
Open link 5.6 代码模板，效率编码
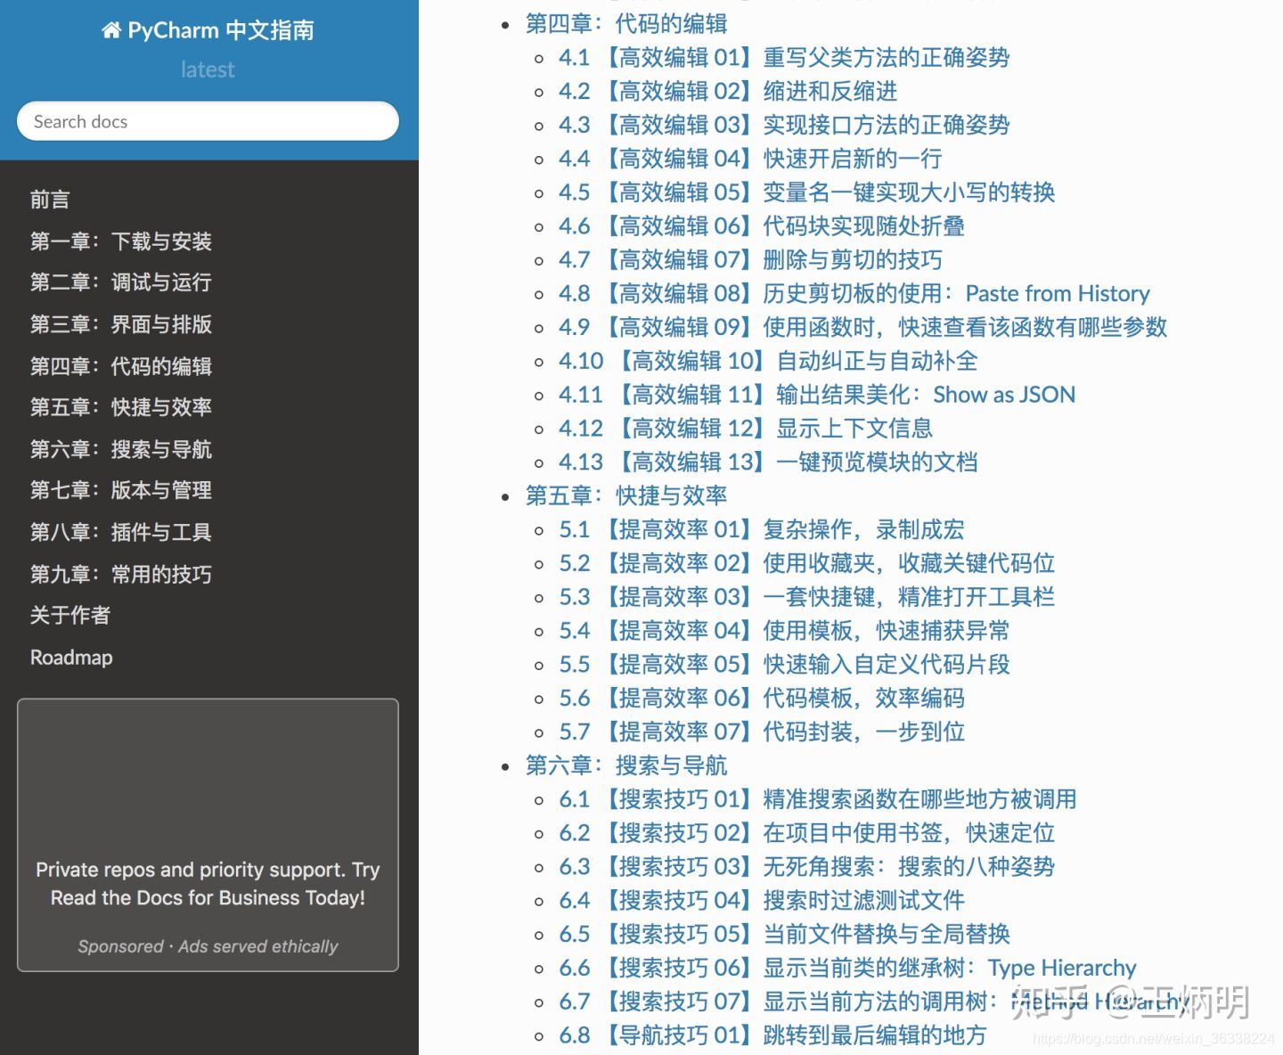[x=762, y=699]
